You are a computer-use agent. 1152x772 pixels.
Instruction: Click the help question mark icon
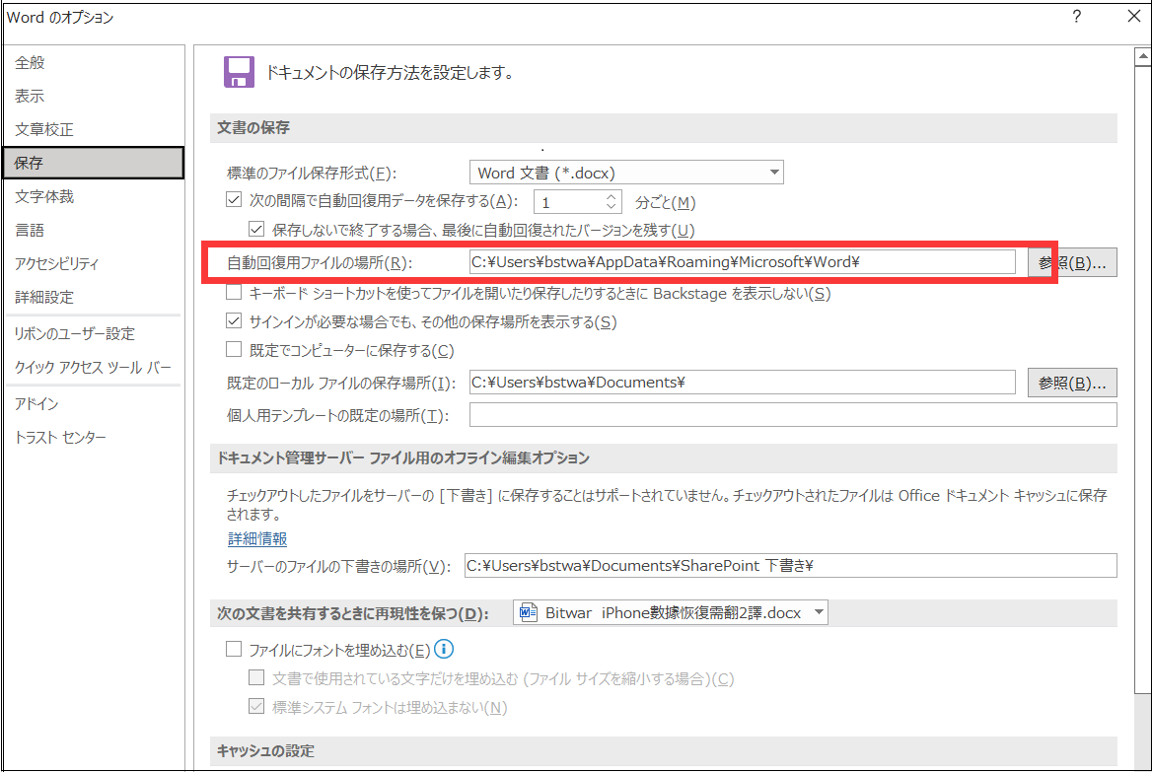coord(1077,17)
